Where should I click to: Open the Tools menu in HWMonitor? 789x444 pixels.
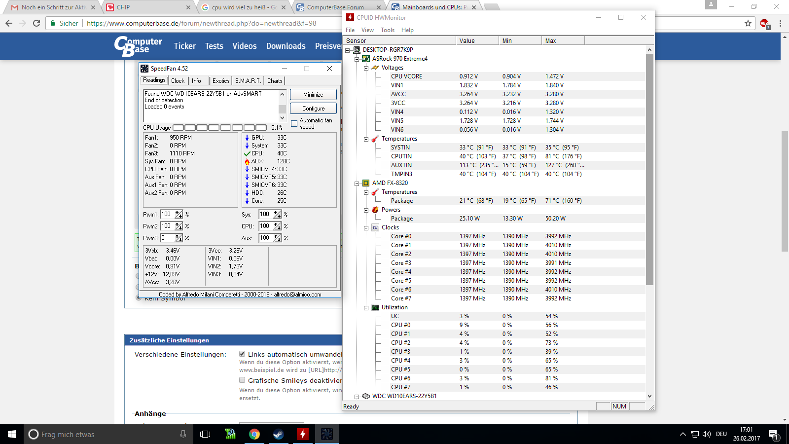pyautogui.click(x=388, y=30)
